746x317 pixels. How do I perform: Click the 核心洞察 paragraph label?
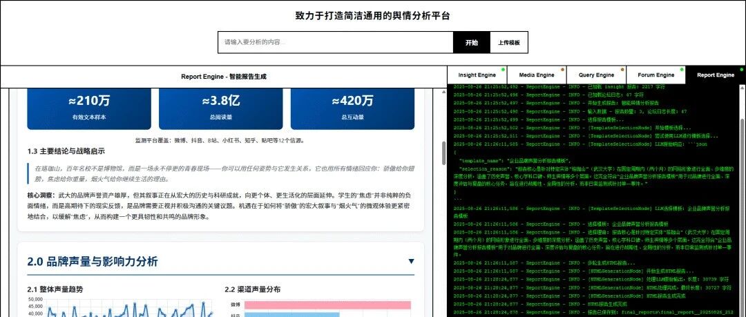[x=41, y=195]
